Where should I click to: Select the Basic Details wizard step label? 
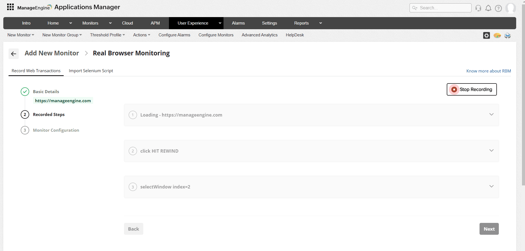pos(46,92)
